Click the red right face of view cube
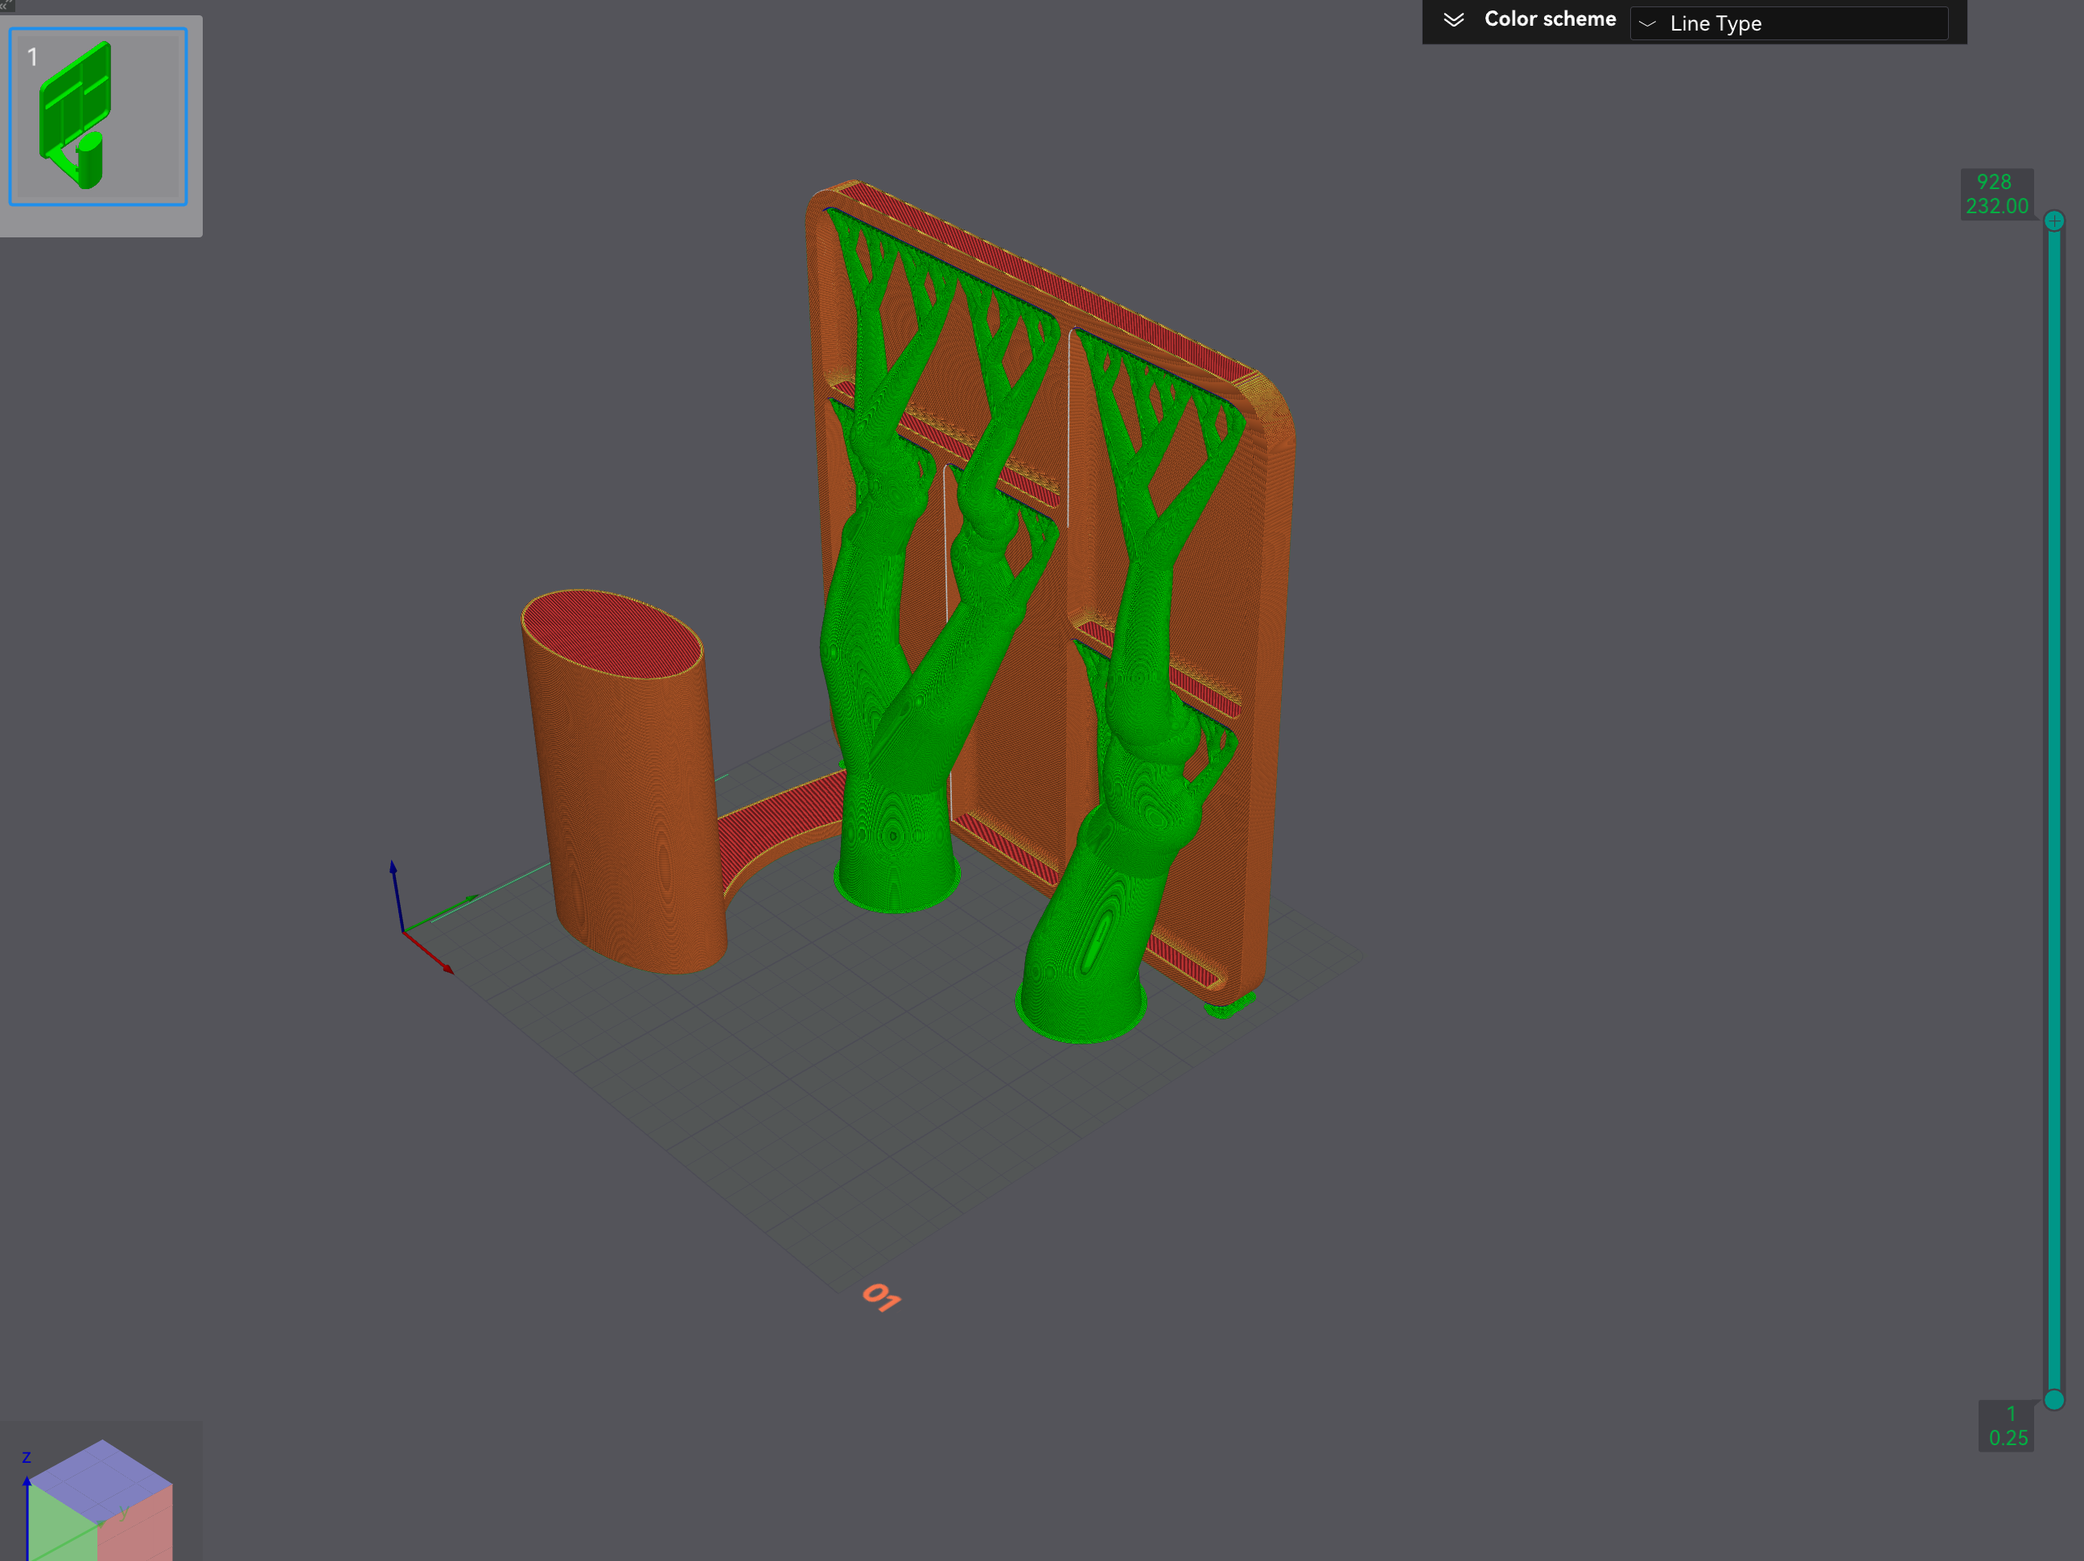Viewport: 2084px width, 1561px height. pyautogui.click(x=137, y=1528)
